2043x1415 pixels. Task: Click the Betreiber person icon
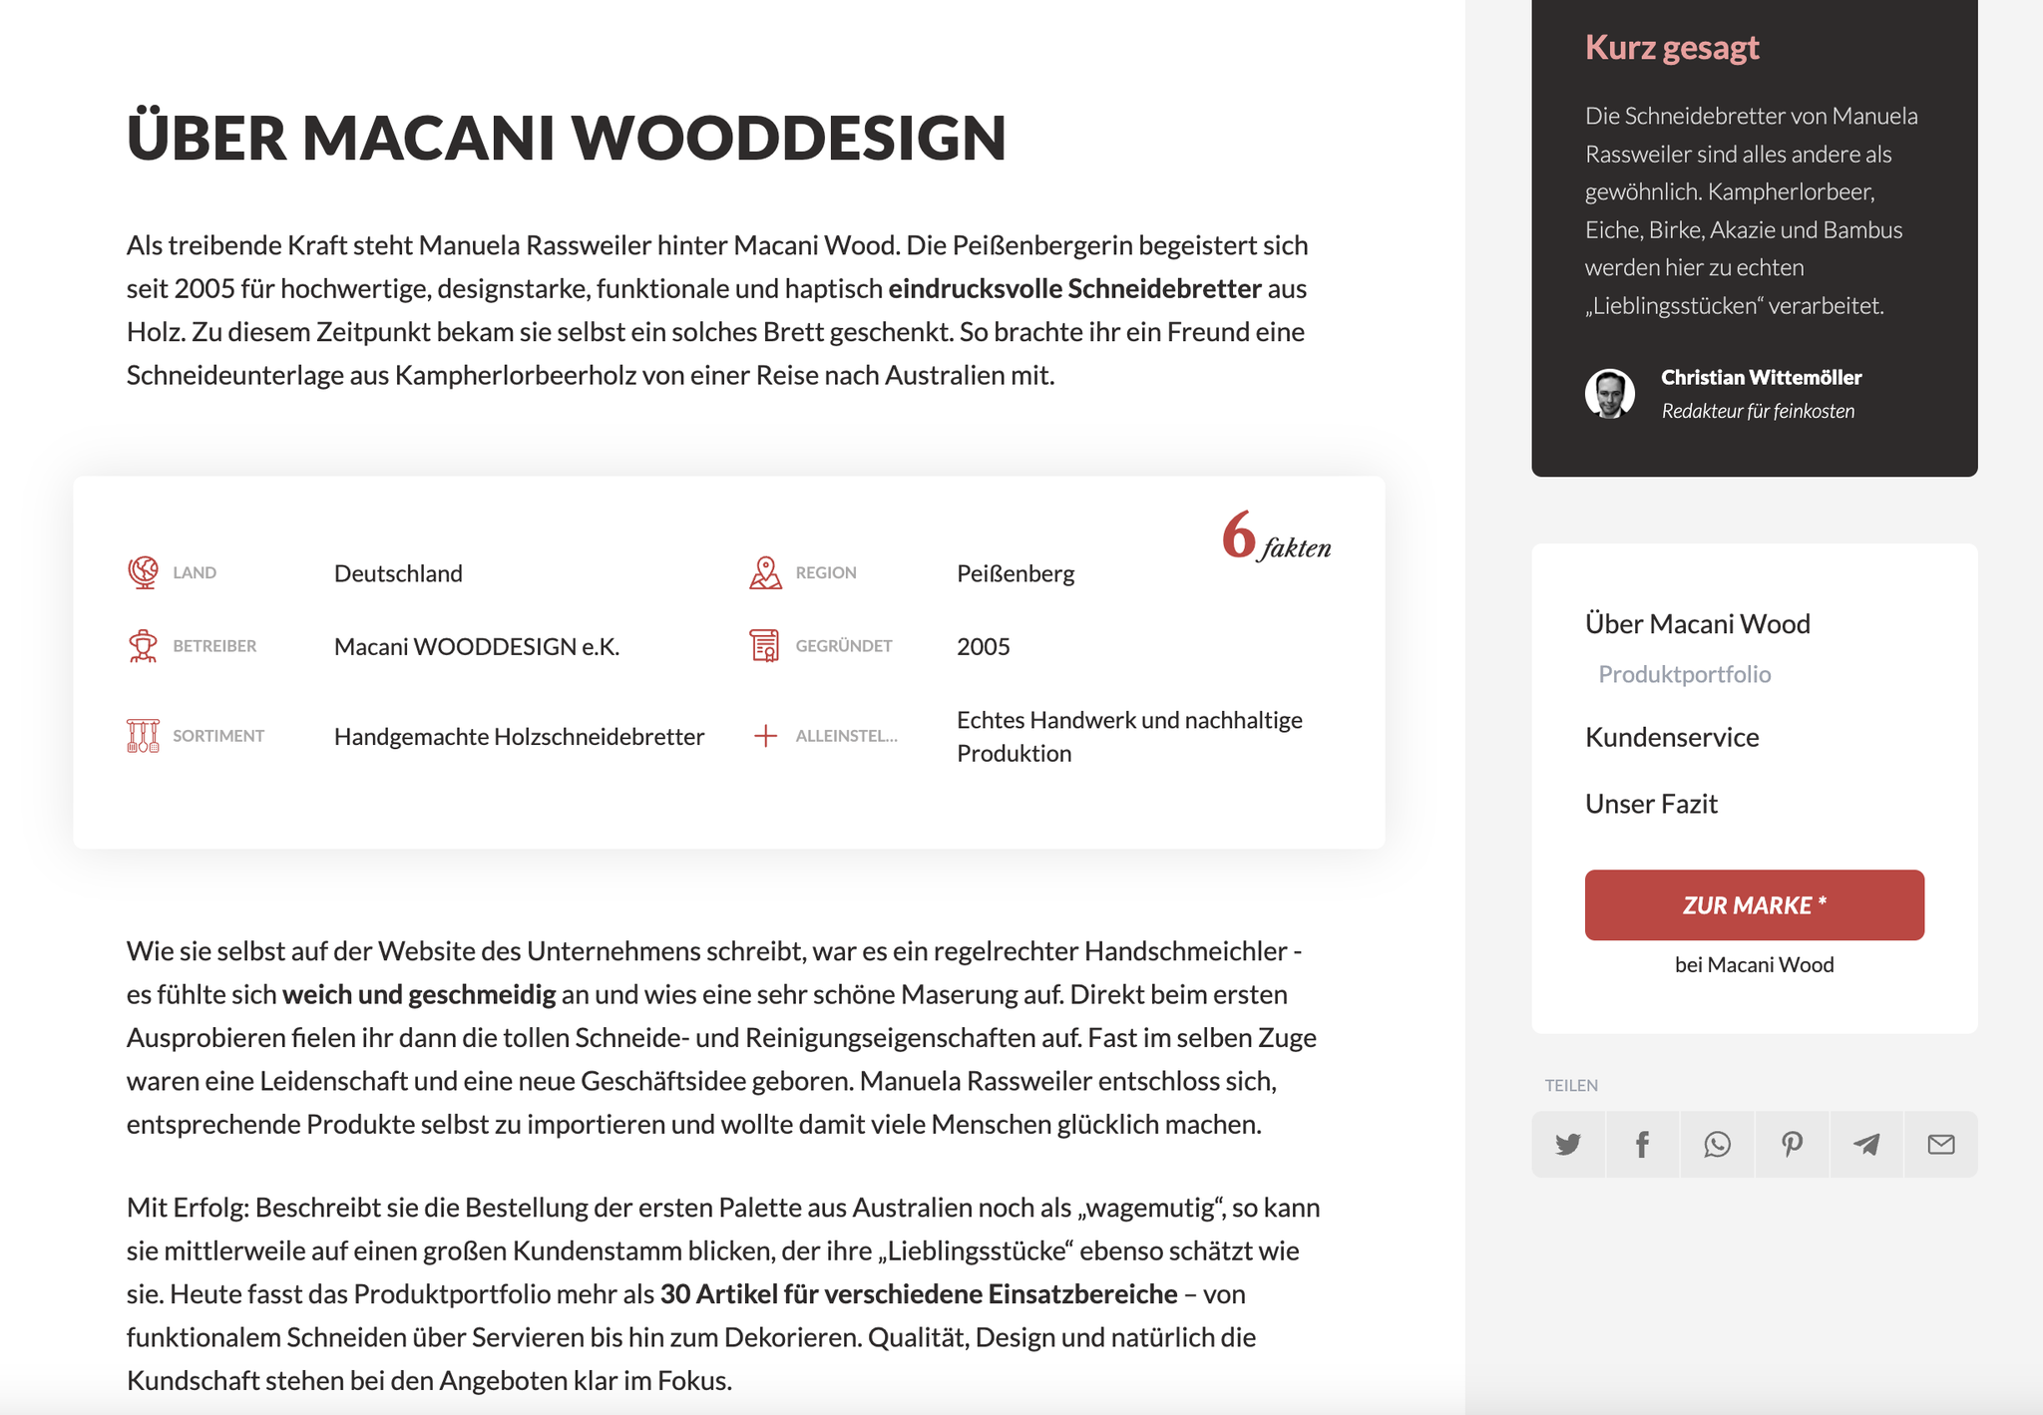(x=143, y=646)
